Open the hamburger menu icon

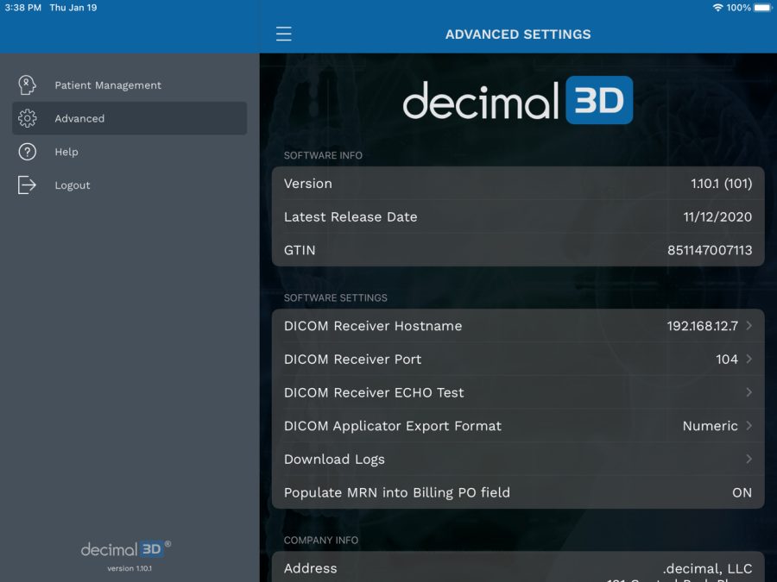click(283, 34)
